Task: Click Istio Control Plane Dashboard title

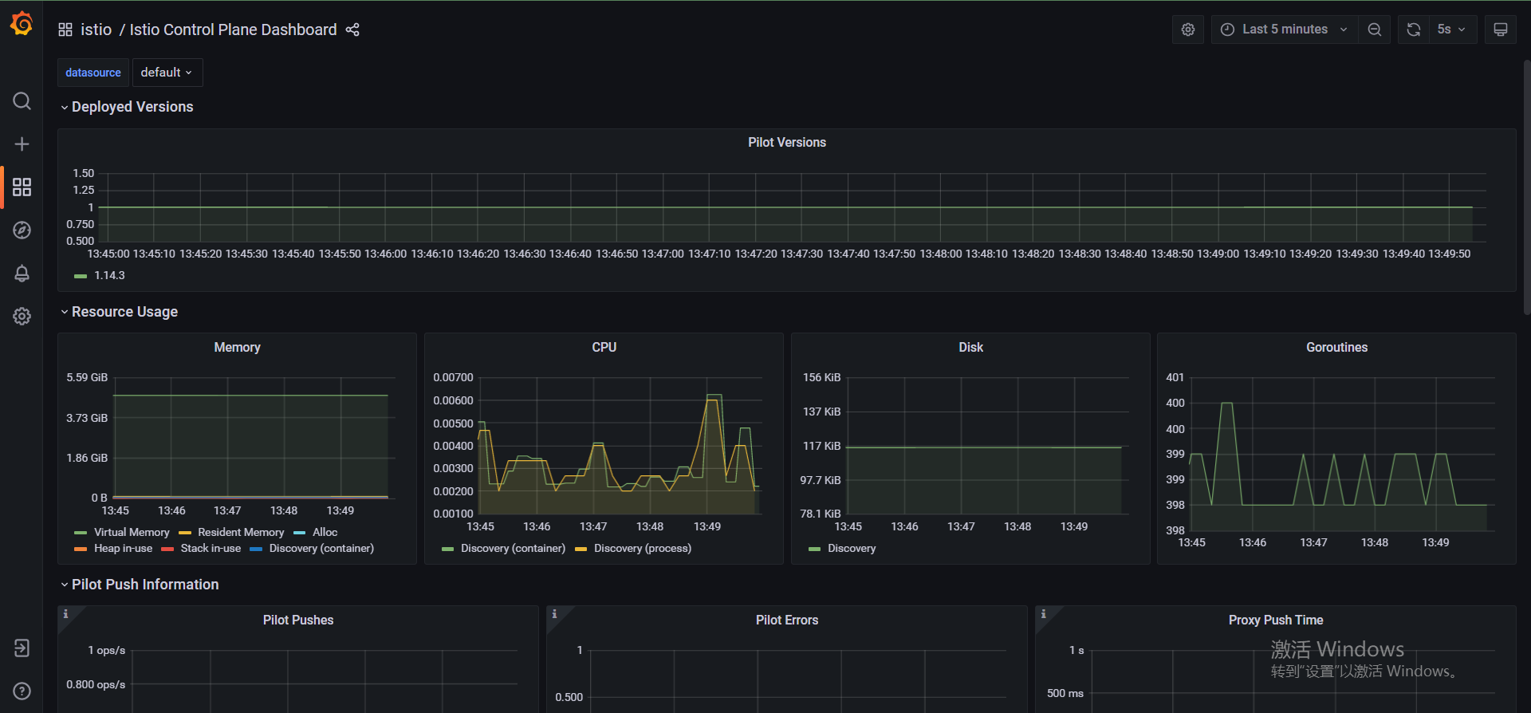Action: [233, 30]
